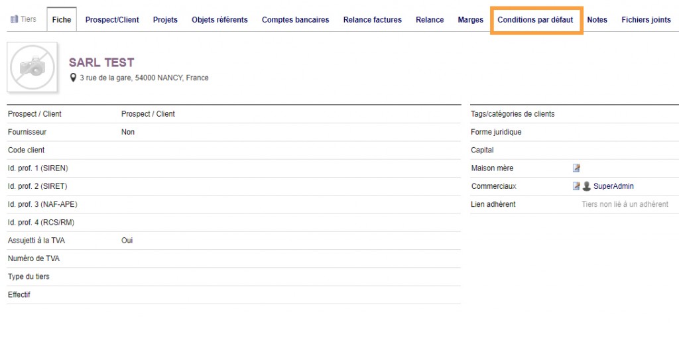Edit the Maison mère field
Viewport: 679px width, 344px height.
(576, 168)
